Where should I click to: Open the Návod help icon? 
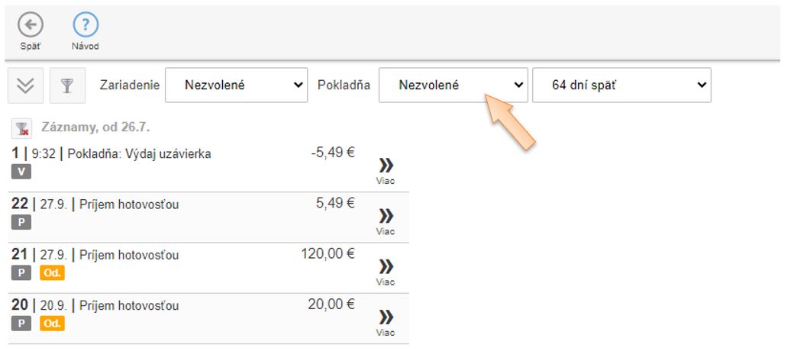(x=86, y=26)
